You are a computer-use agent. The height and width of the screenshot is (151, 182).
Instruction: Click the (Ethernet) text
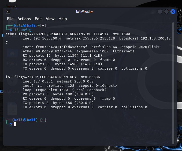pos(124,51)
